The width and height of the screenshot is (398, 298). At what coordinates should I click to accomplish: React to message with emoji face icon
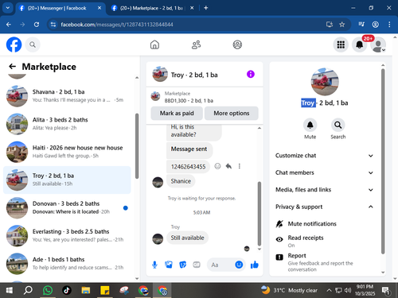217,166
